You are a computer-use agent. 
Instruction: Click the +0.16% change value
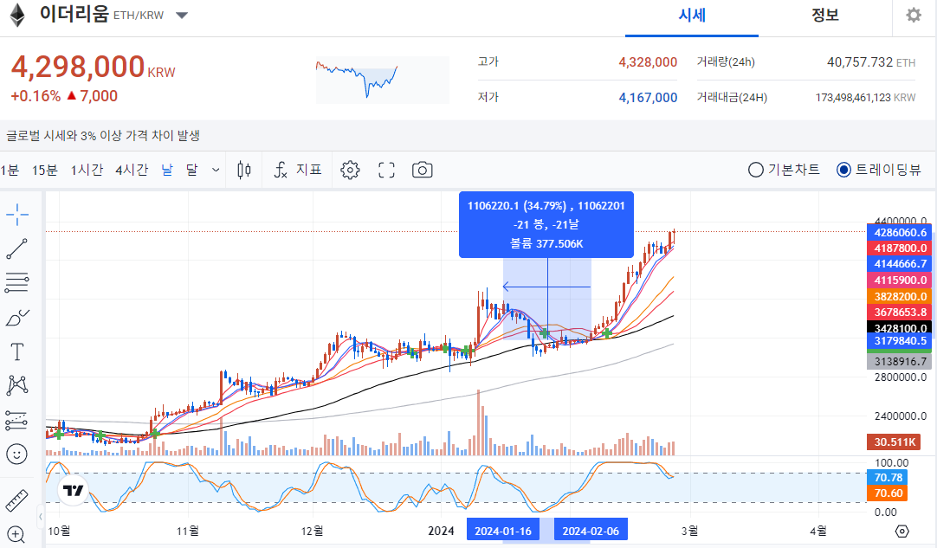point(36,96)
